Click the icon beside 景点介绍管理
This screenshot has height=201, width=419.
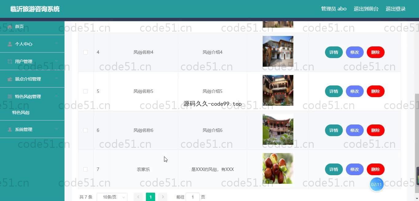point(10,79)
